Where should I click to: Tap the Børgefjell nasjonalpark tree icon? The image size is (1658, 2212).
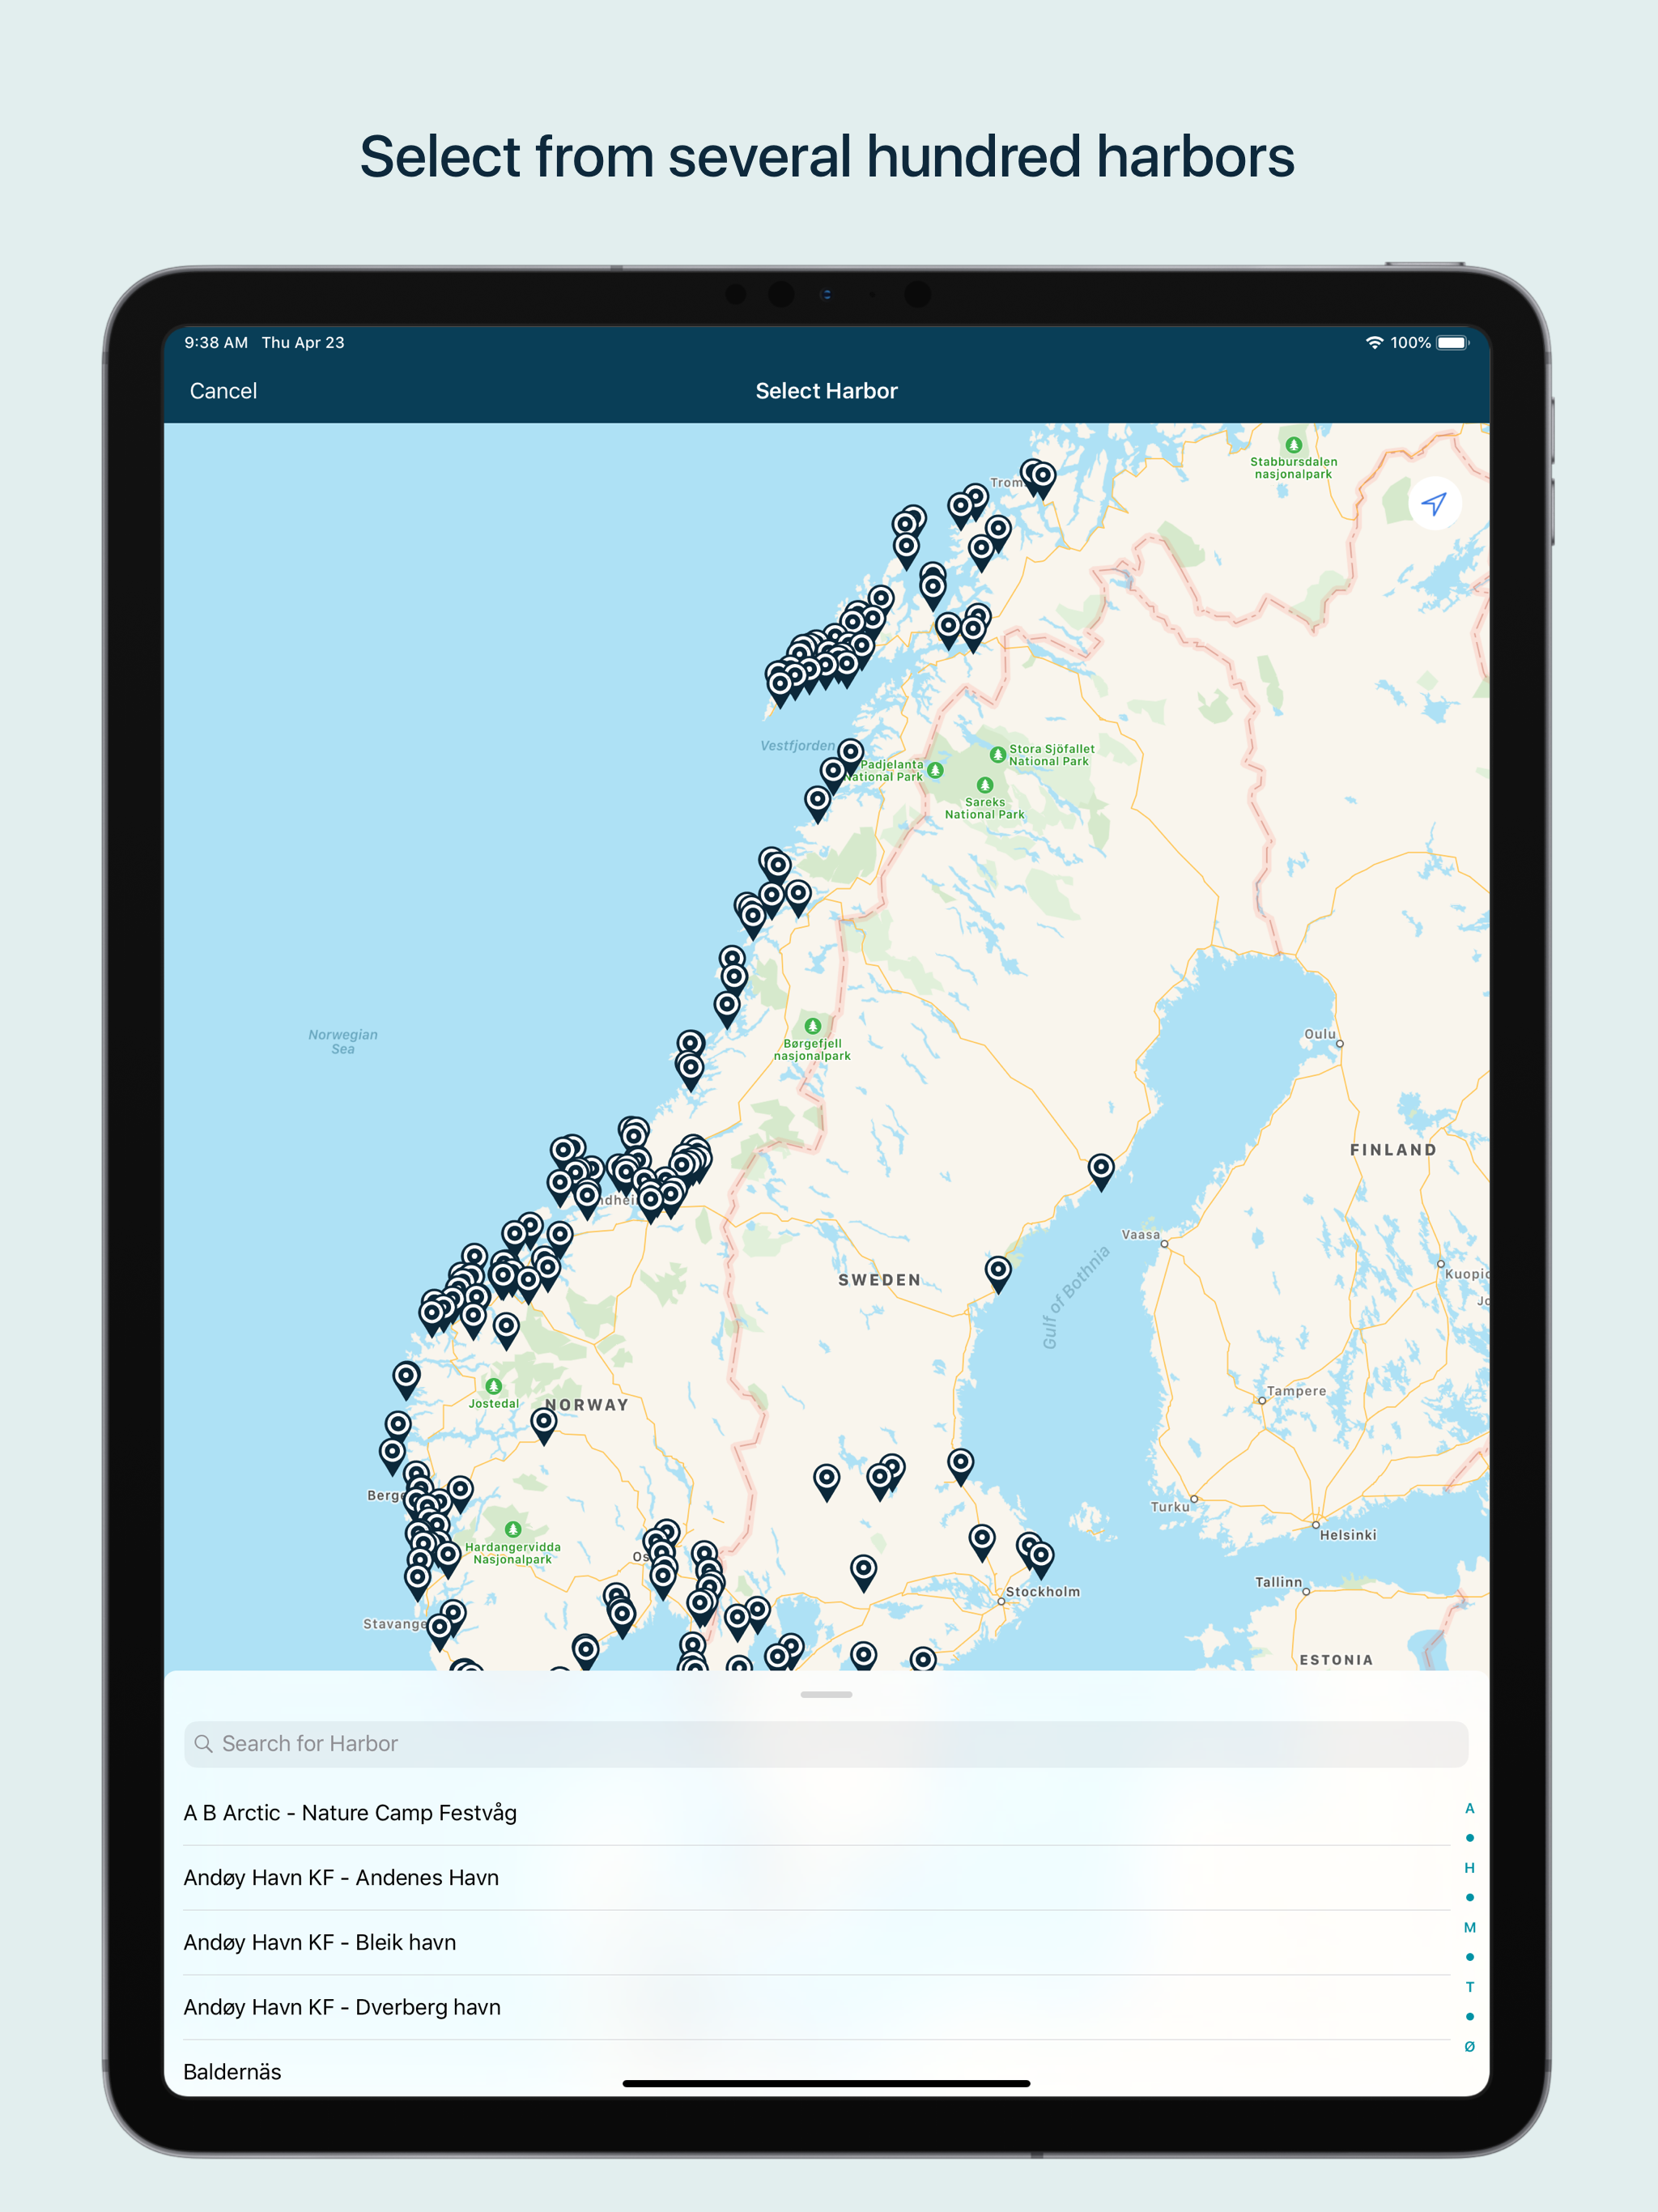(812, 1025)
